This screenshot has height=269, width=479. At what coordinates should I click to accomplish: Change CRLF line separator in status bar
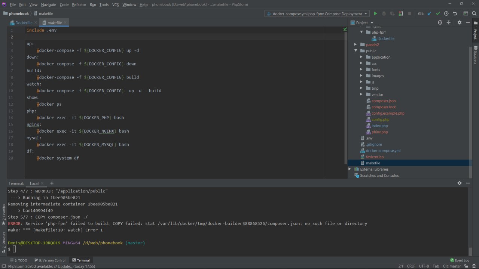[411, 266]
